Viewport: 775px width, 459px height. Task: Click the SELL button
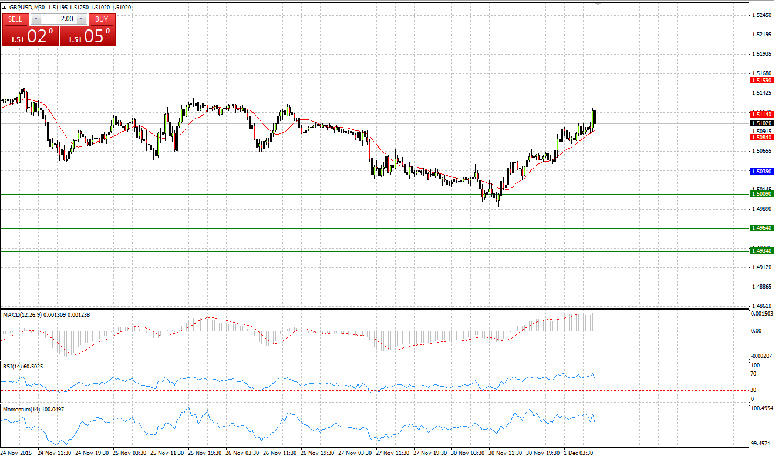point(15,19)
